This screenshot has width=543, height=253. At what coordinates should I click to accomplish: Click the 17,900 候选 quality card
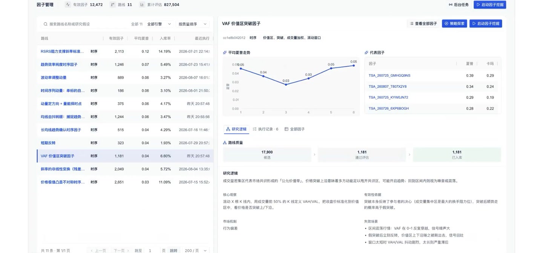[267, 155]
